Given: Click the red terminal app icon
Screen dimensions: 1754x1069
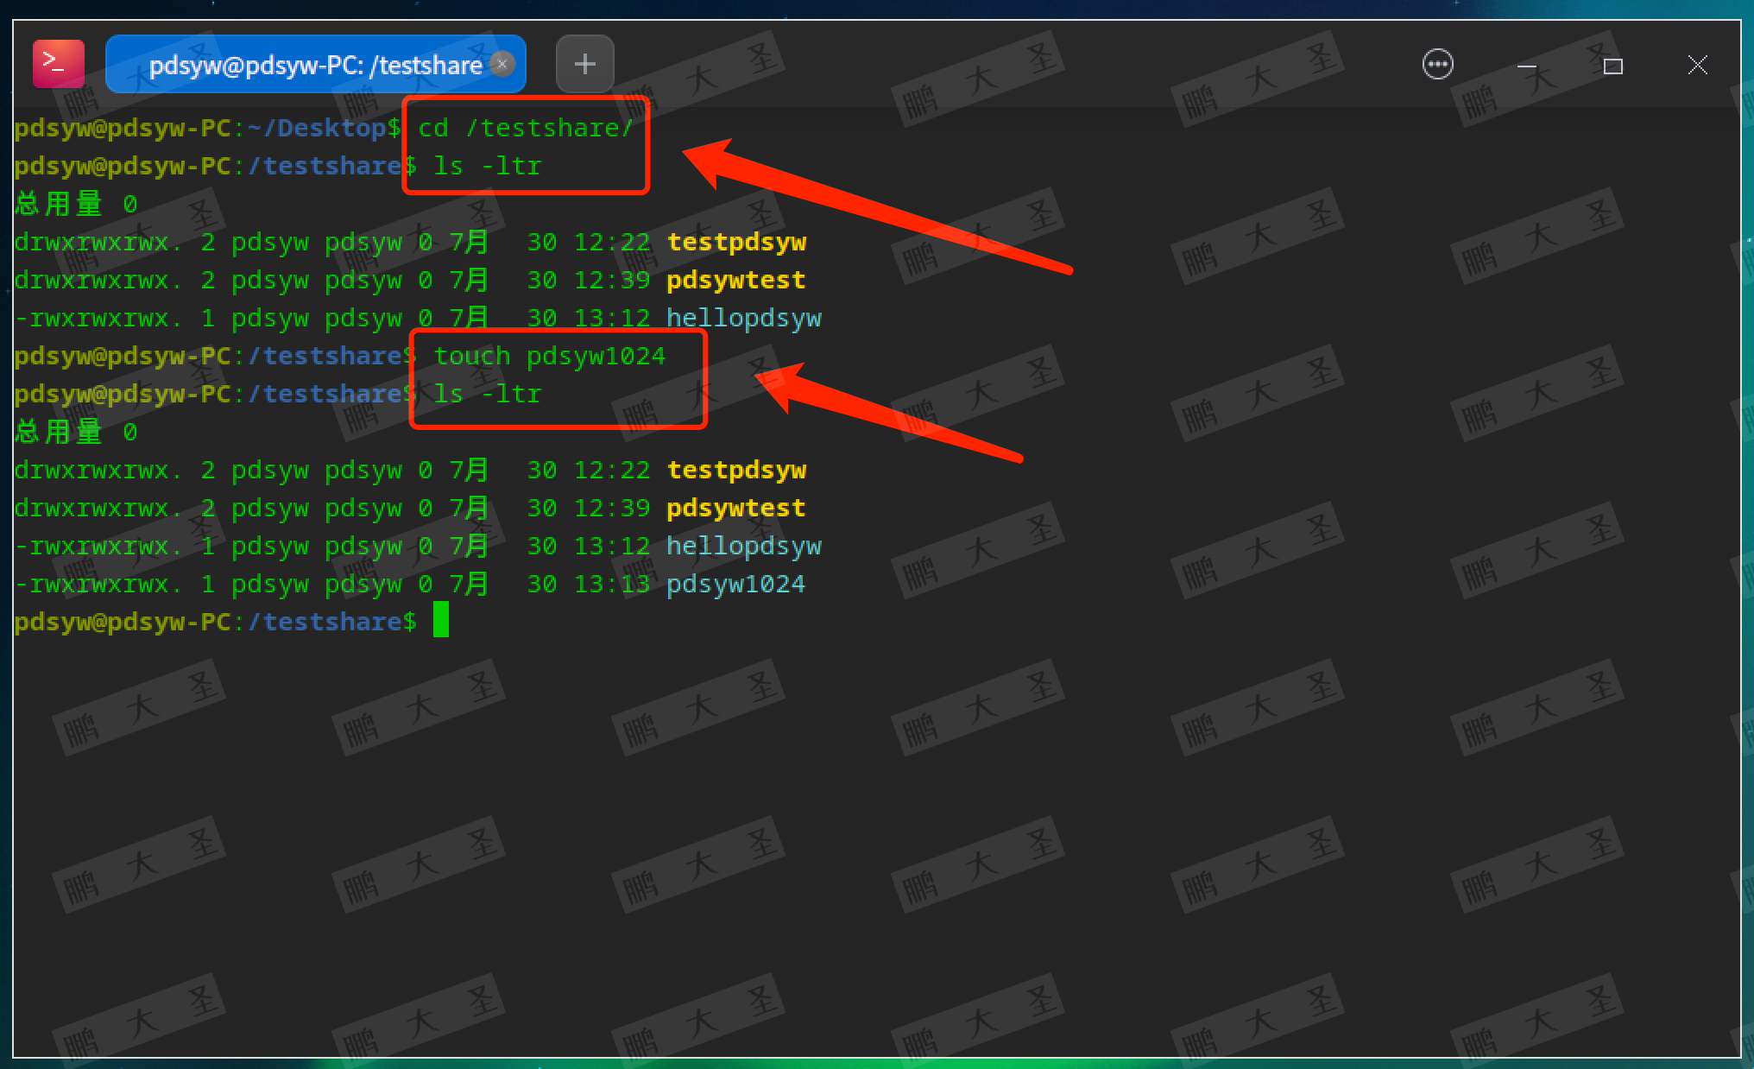Looking at the screenshot, I should [58, 64].
